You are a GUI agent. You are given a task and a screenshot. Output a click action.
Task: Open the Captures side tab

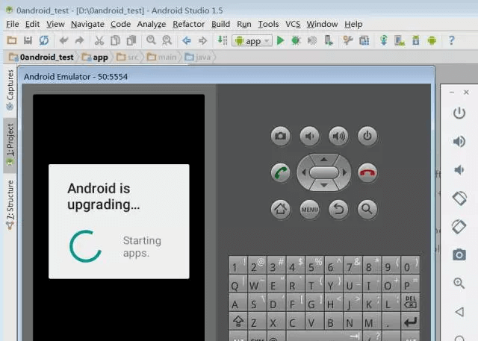point(10,90)
